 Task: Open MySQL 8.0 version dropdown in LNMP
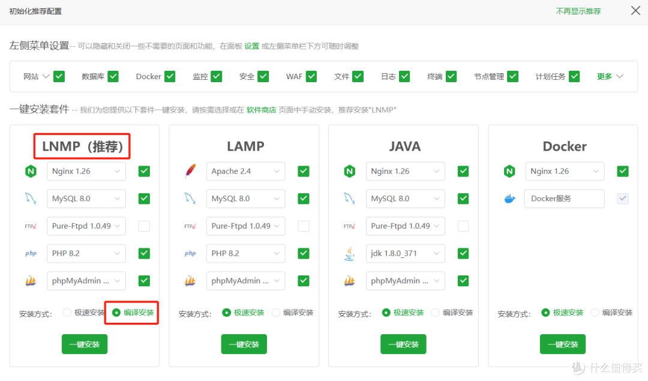coord(86,199)
